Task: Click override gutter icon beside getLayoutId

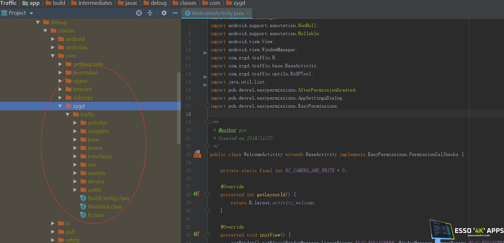Action: (196, 194)
